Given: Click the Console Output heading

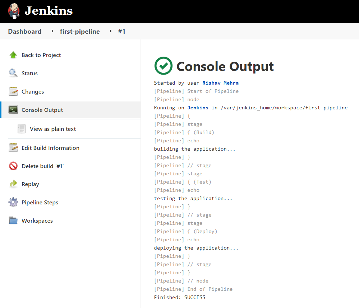Looking at the screenshot, I should [x=225, y=66].
